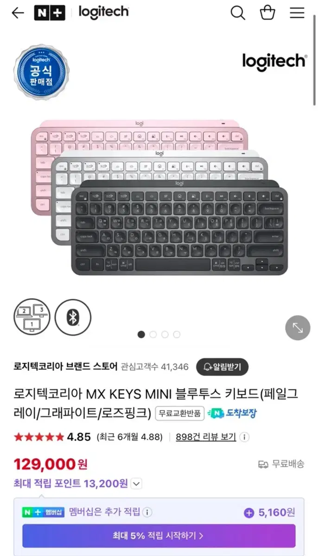Viewport: 318px width, 556px height.
Task: Open the shopping bag cart
Action: 267,13
